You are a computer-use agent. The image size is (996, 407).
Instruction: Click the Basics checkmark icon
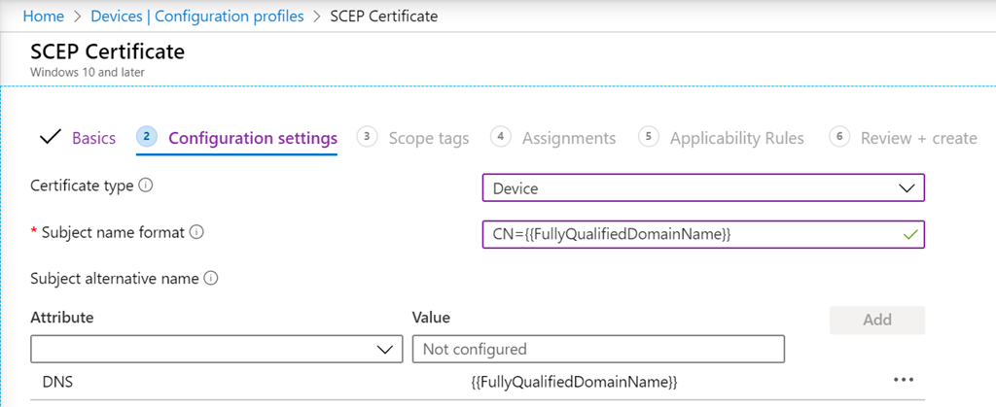[50, 137]
